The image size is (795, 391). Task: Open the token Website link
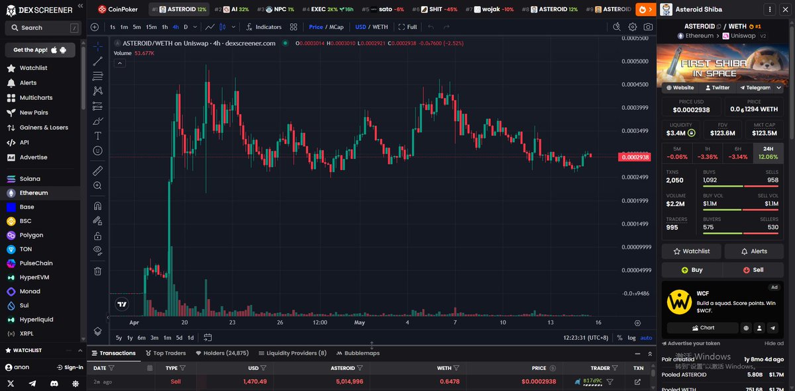(x=680, y=87)
